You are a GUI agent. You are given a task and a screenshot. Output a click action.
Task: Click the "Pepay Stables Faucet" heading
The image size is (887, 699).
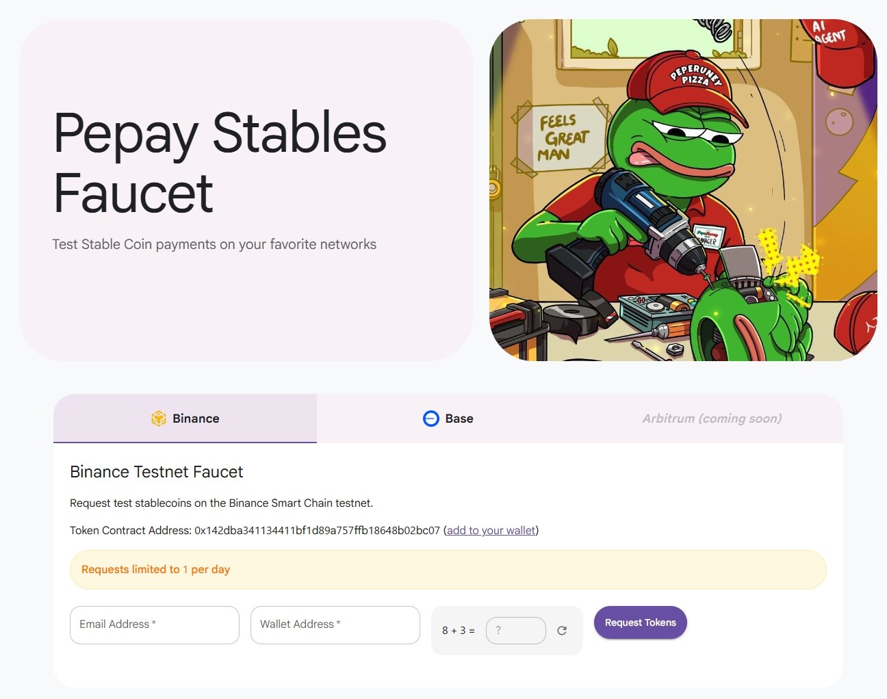pyautogui.click(x=220, y=163)
